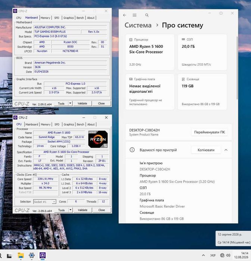Expand Tools dropdown arrow in lower CPU-Z window

pyautogui.click(x=71, y=210)
